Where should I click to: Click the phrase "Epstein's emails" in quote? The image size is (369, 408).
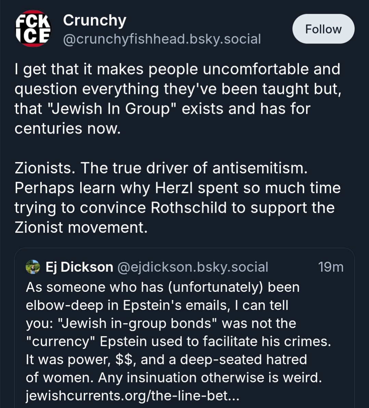[175, 305]
